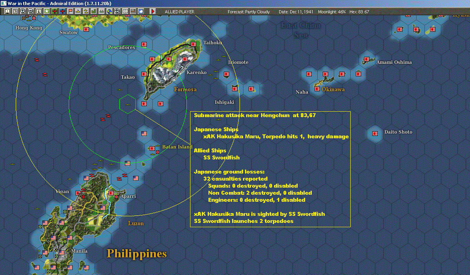
Task: Click 'xAK Hakusika Maru is sighted' line
Action: pyautogui.click(x=259, y=214)
